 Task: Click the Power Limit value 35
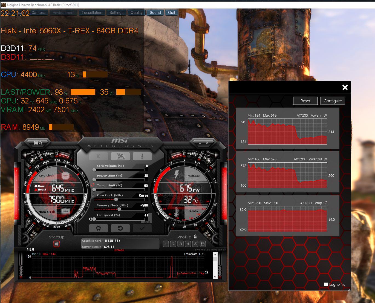146,176
